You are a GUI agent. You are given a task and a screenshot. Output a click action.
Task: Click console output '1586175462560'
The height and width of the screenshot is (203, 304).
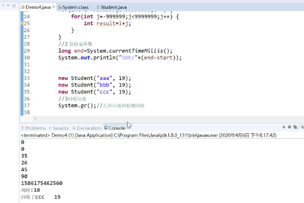coord(42,183)
